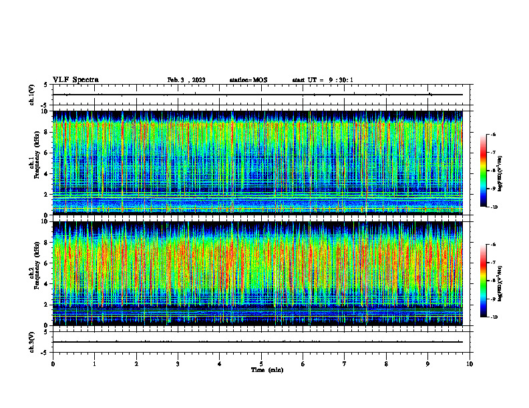Click the "ch.1(V)" waveform axis label
Screen dimensions: 529x408
(32, 95)
